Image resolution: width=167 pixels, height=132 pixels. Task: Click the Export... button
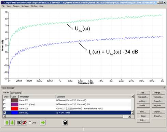click(x=158, y=116)
